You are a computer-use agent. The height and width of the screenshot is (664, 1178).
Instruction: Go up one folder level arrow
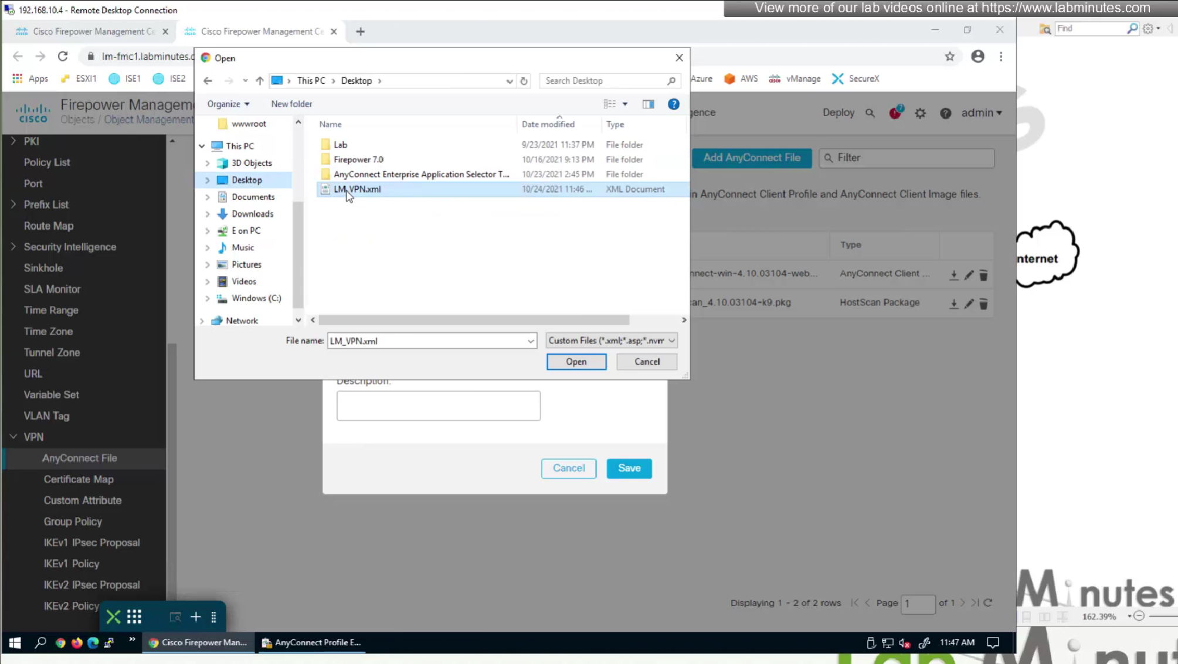[260, 81]
